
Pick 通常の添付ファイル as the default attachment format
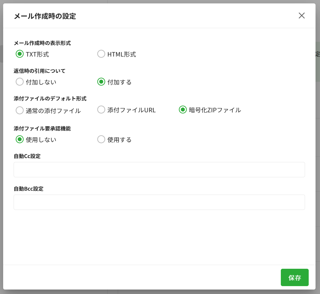point(20,110)
